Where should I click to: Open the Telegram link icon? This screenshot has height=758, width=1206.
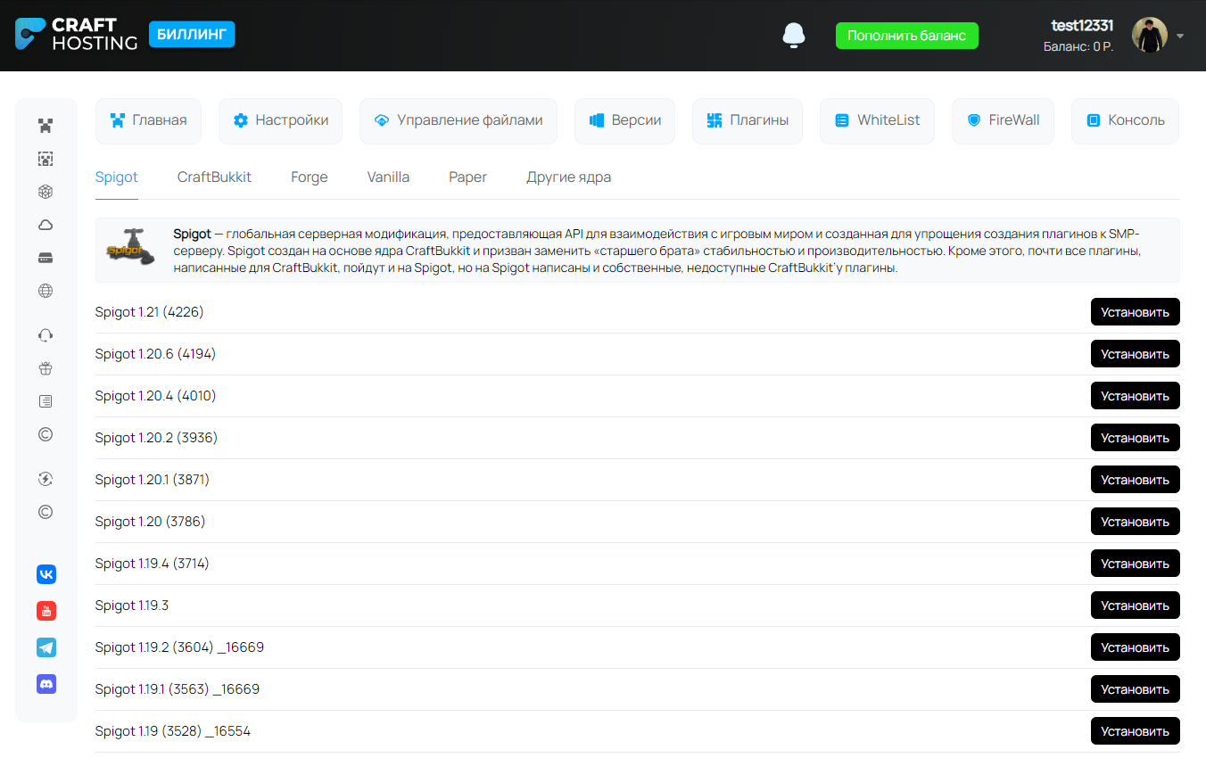(x=46, y=647)
